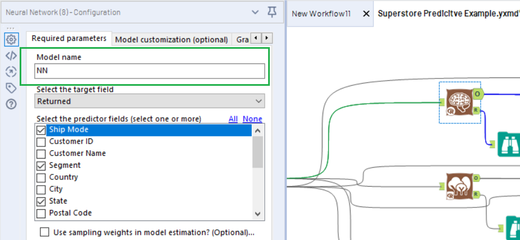Click the predictor list scrollbar thumb
520x240 pixels.
257,152
